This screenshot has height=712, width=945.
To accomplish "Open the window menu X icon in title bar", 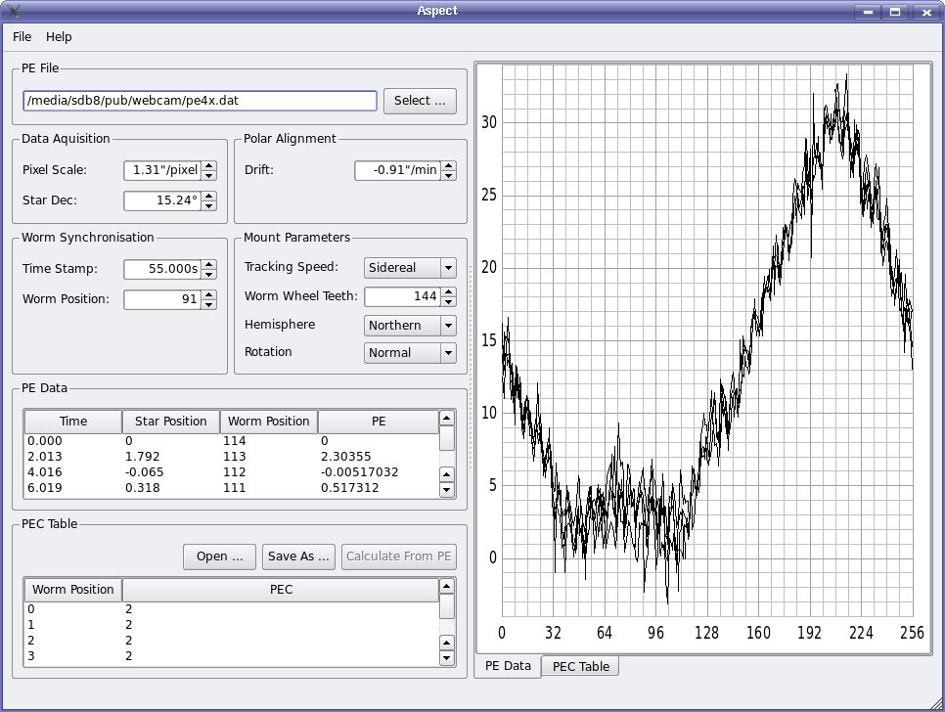I will pyautogui.click(x=14, y=11).
